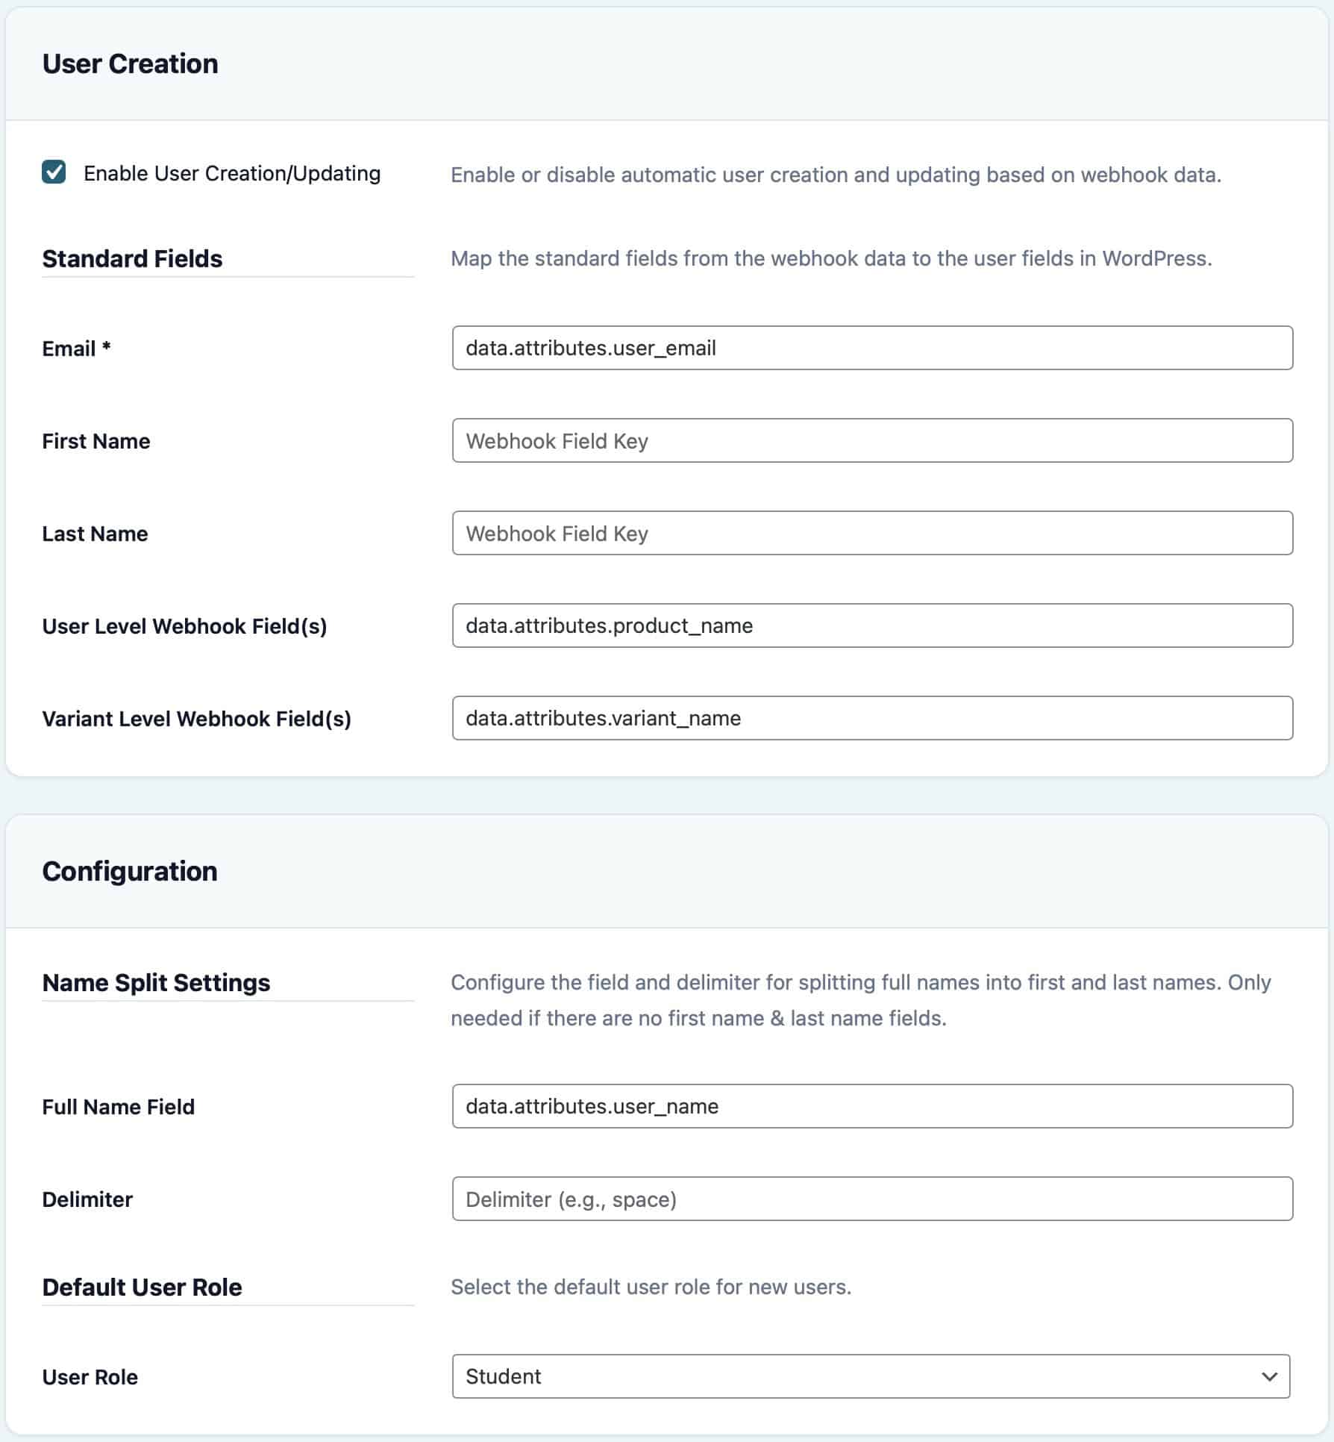Click the "Delimiter" field label

click(87, 1199)
